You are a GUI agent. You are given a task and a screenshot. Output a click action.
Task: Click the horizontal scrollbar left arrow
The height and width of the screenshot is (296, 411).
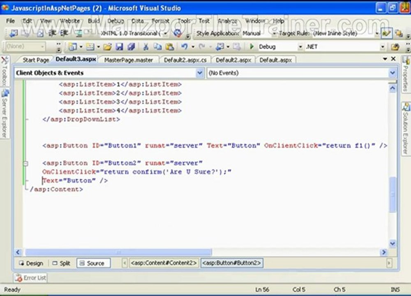pos(18,252)
